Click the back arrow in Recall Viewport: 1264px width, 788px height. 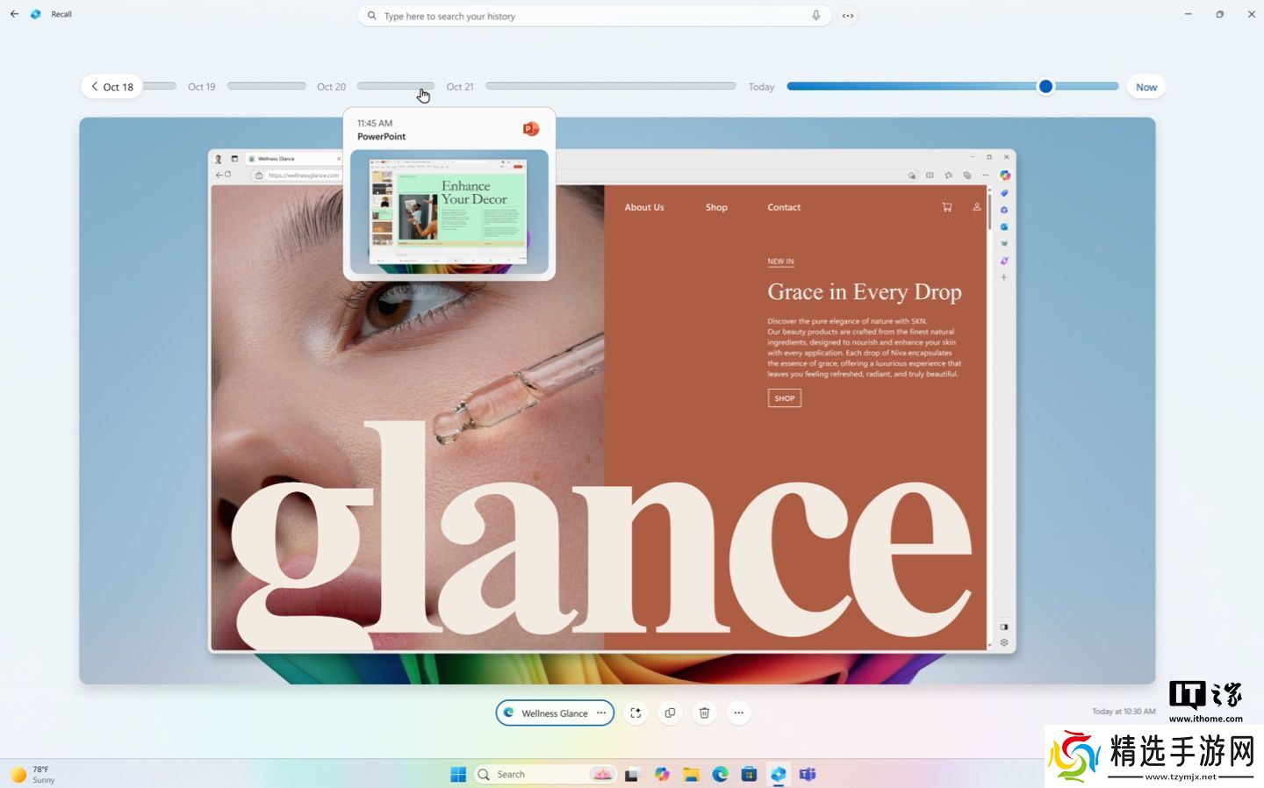[x=14, y=14]
